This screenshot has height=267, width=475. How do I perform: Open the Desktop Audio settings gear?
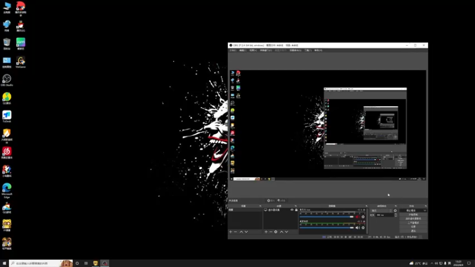tap(363, 228)
